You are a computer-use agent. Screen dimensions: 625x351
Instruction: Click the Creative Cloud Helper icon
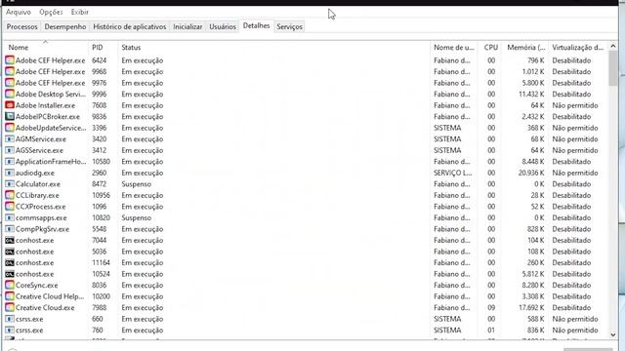coord(10,296)
